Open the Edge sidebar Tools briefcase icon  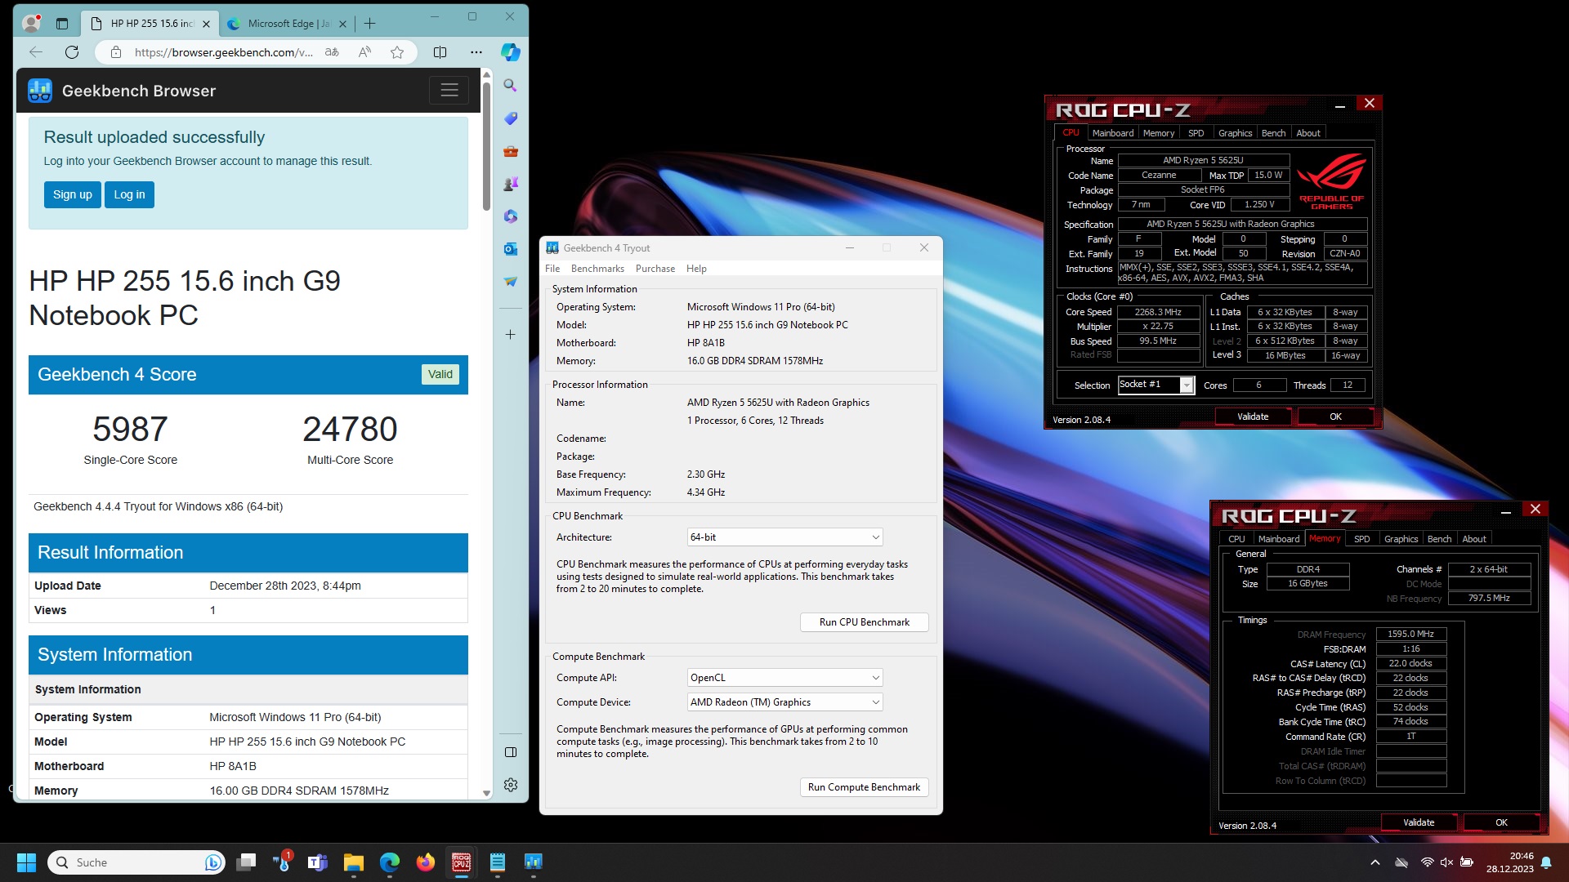tap(510, 150)
